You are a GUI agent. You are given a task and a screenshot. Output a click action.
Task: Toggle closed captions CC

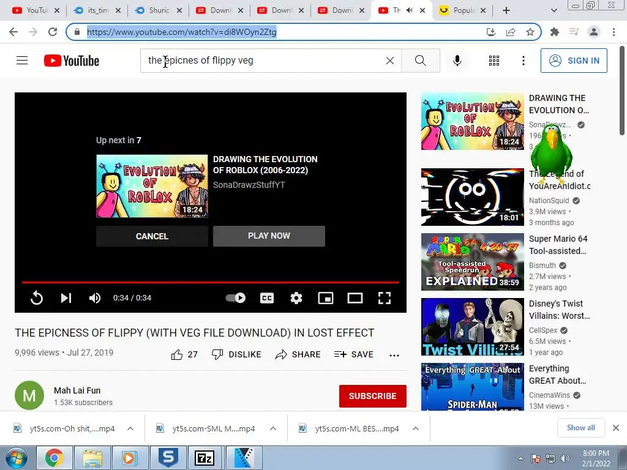267,298
